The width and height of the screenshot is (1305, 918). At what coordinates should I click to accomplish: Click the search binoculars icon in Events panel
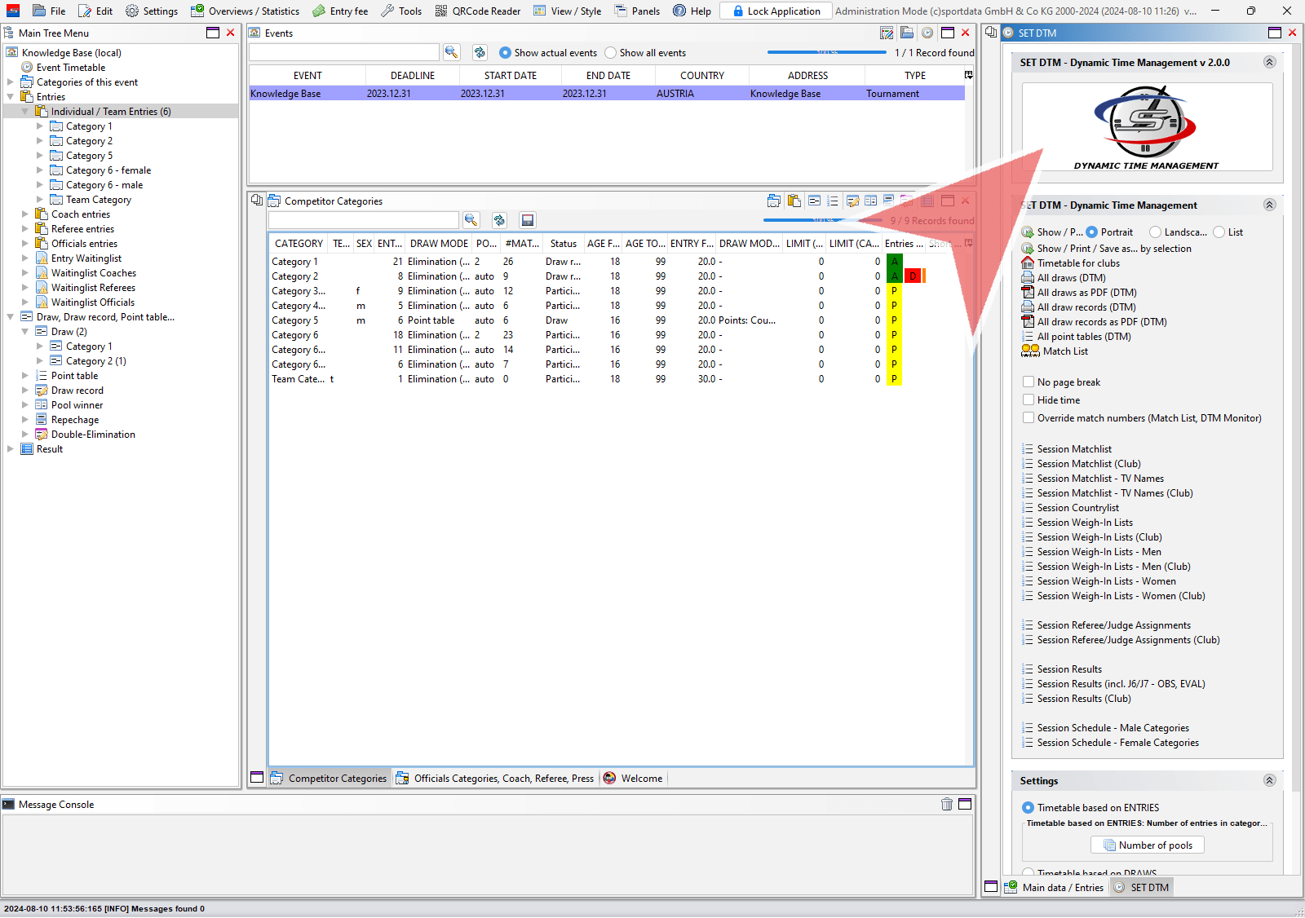[451, 52]
